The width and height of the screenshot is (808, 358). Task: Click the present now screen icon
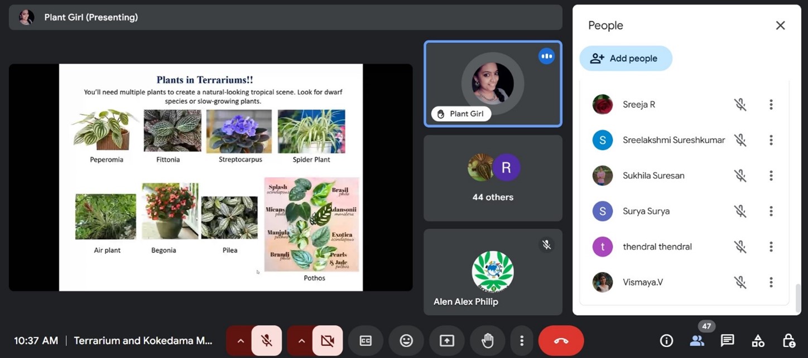click(447, 341)
